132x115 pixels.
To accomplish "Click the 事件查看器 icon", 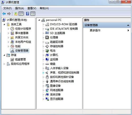I will [x=12, y=33].
